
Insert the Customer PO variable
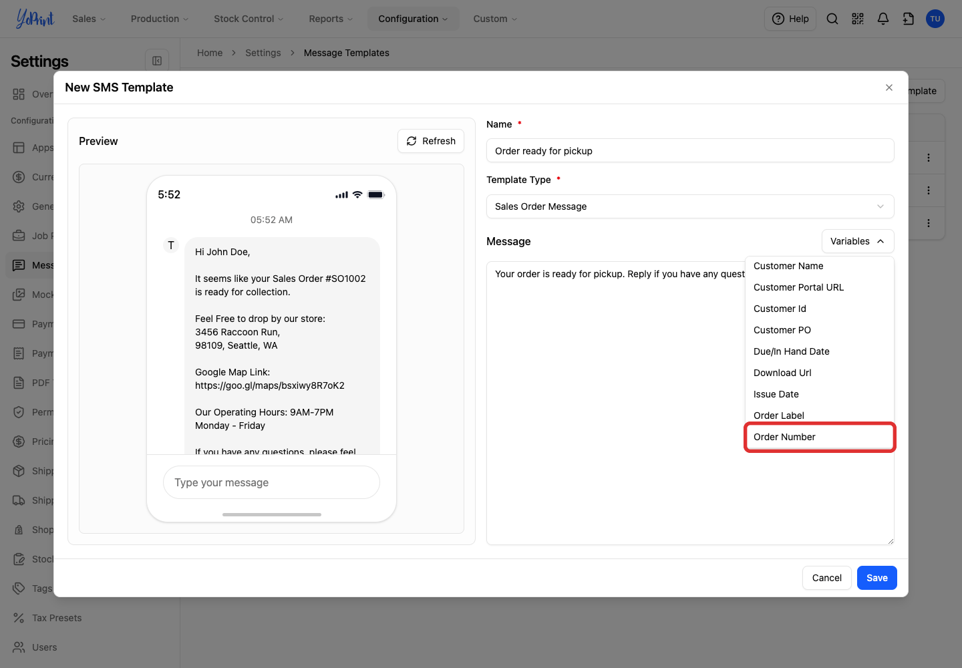click(x=820, y=330)
